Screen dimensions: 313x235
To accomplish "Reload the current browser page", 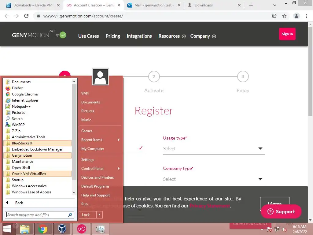I will click(x=26, y=16).
